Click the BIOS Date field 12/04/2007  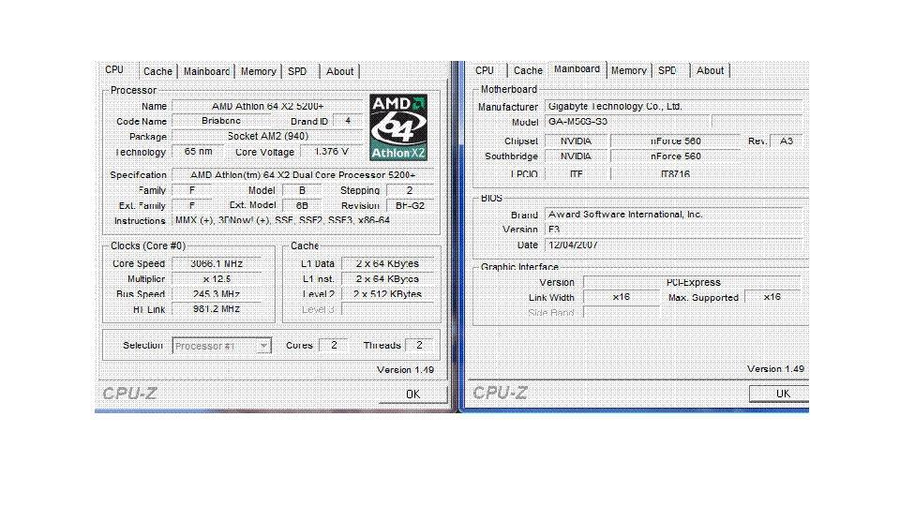[x=673, y=245]
